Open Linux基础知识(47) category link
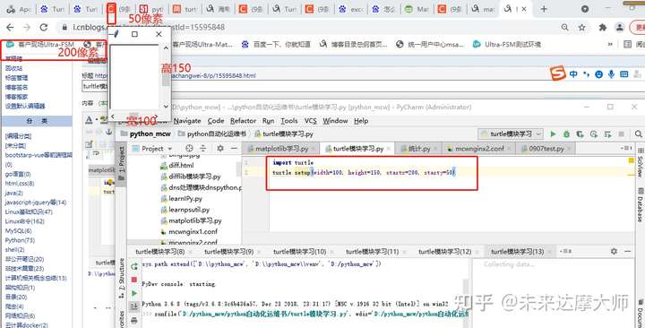645x328 pixels. (x=29, y=211)
